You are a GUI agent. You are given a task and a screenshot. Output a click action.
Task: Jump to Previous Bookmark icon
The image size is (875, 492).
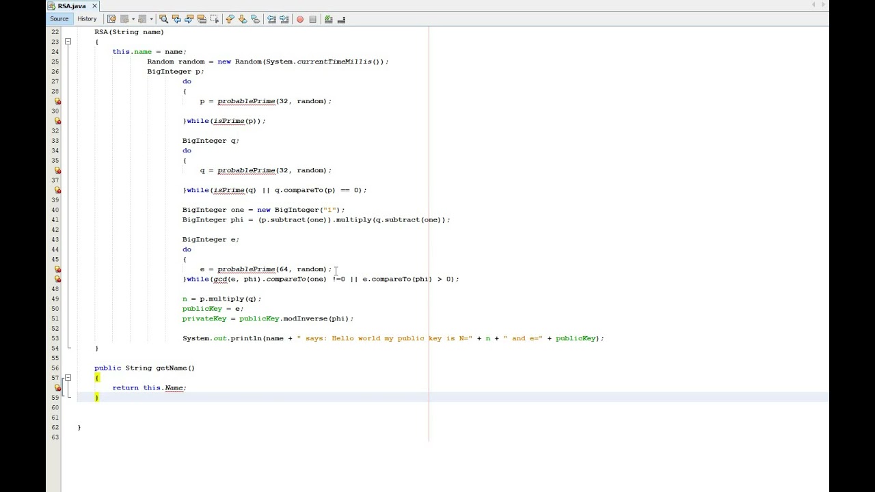point(230,19)
